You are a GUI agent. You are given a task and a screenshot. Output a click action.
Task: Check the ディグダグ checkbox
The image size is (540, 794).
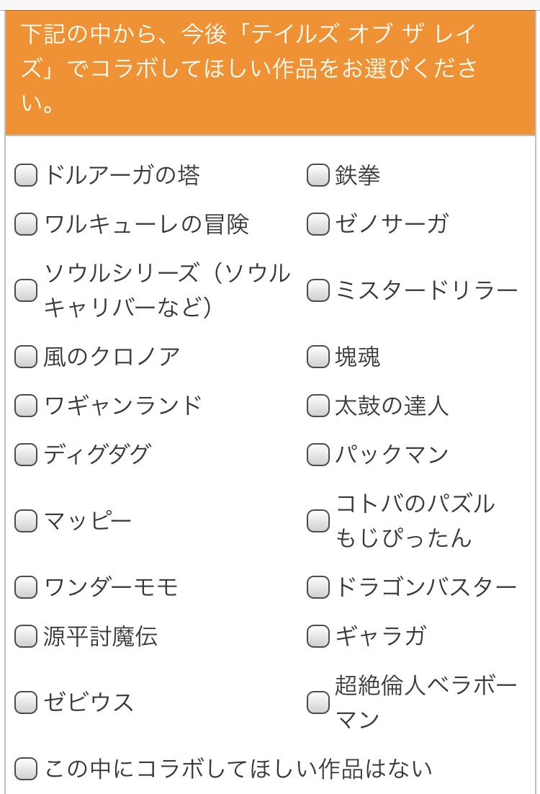click(x=26, y=455)
